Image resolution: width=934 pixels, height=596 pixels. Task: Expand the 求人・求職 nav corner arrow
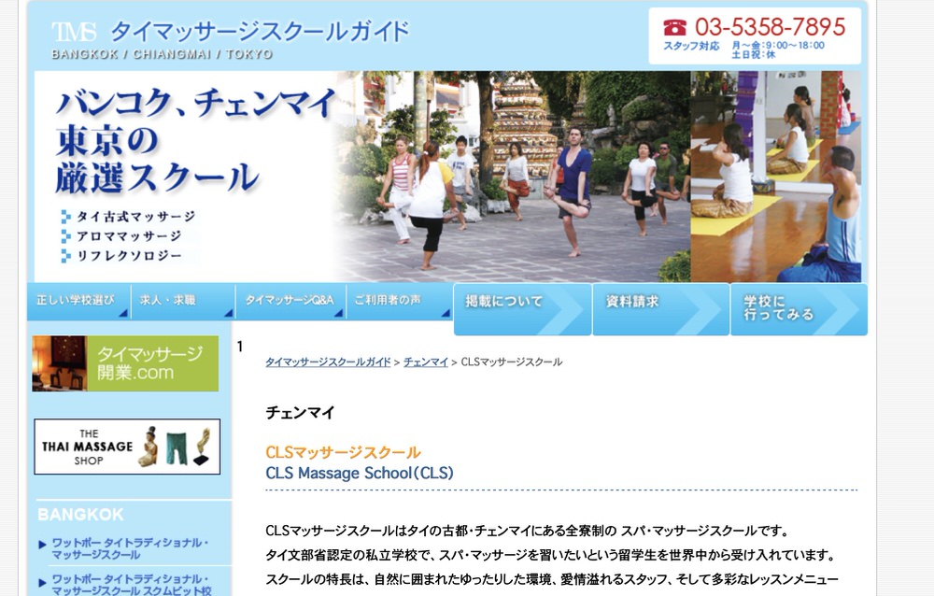[227, 313]
